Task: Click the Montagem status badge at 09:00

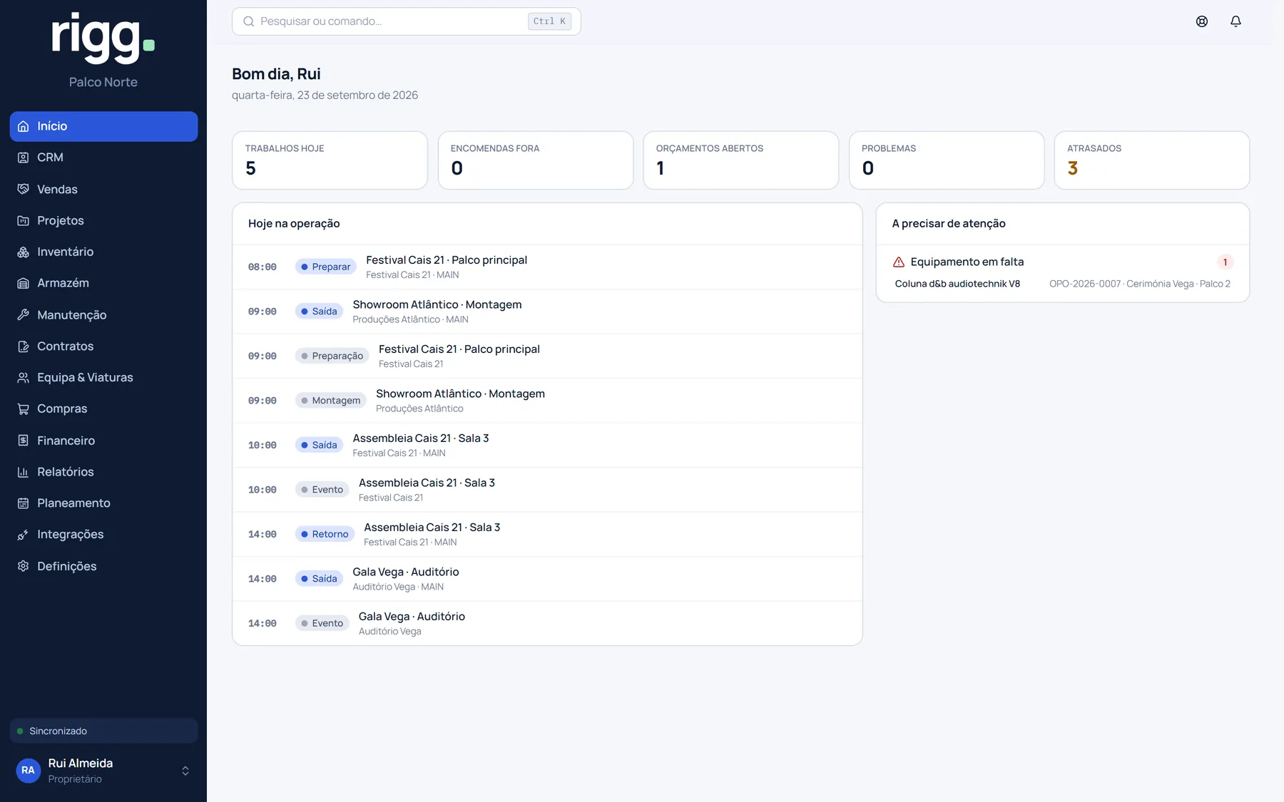Action: [x=330, y=401]
